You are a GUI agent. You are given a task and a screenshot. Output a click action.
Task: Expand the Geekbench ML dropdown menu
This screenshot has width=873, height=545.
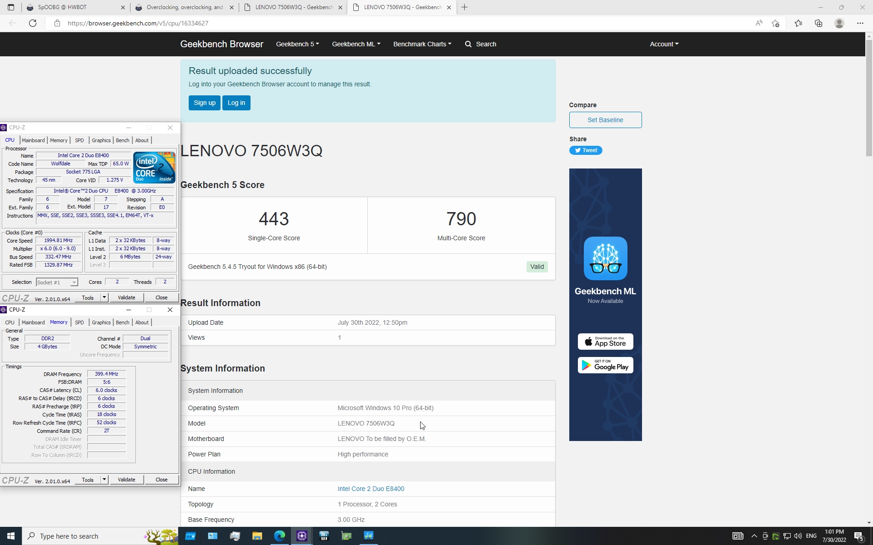356,44
